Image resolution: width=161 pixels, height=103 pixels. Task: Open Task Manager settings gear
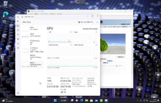(x=18, y=93)
